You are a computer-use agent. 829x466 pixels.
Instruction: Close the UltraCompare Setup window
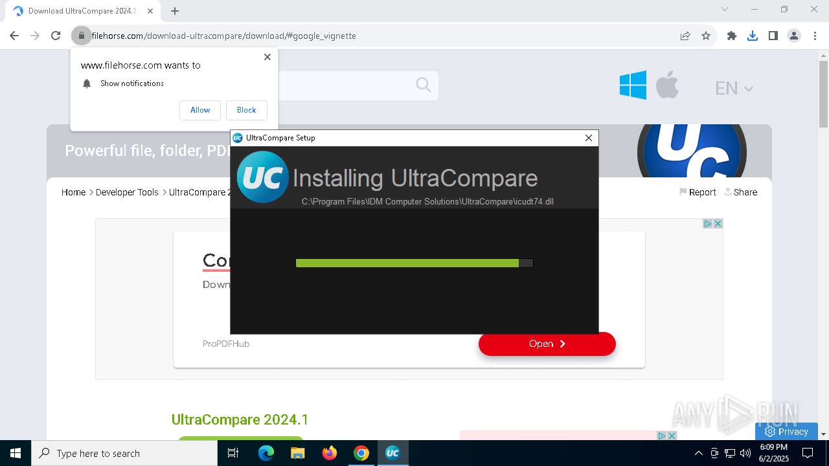588,138
